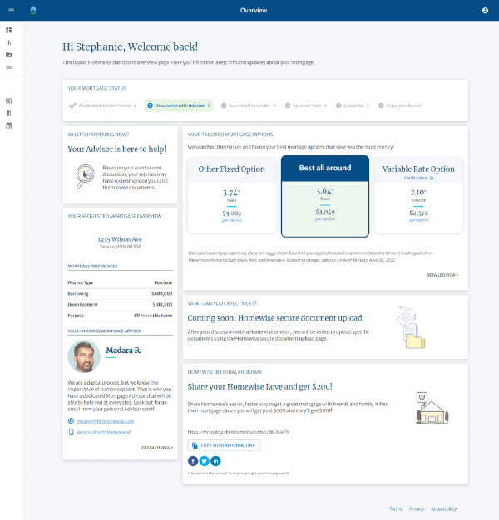Screen dimensions: 499x520
Task: Open the folder-plus documents icon in sidebar
Action: [9, 55]
